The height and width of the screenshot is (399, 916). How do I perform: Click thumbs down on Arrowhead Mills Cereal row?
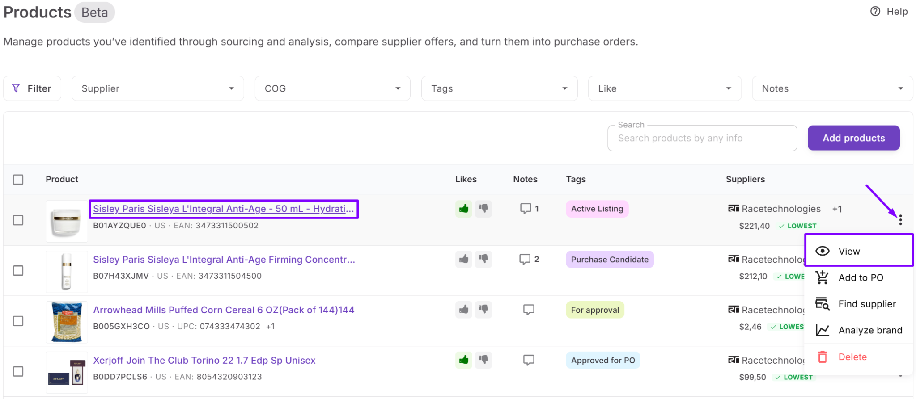(483, 310)
